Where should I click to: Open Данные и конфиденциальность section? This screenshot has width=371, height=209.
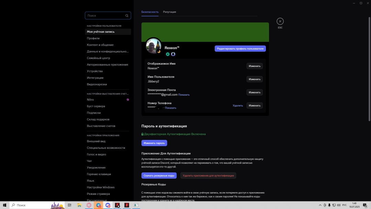(x=108, y=51)
